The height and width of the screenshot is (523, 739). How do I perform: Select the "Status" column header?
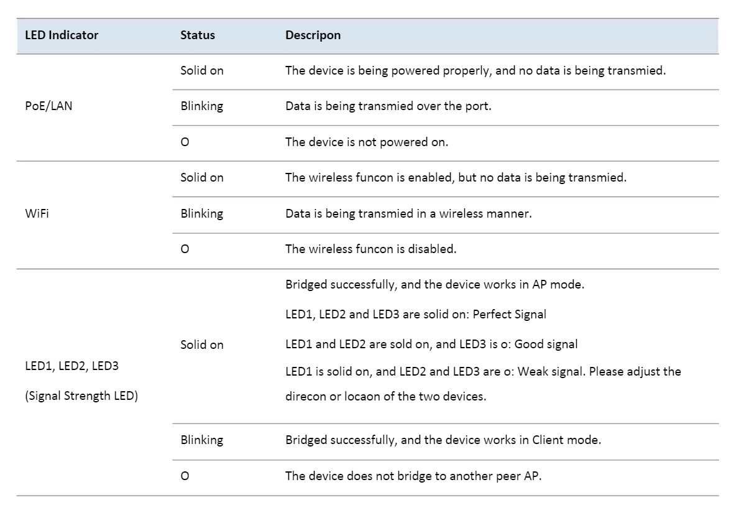coord(198,35)
